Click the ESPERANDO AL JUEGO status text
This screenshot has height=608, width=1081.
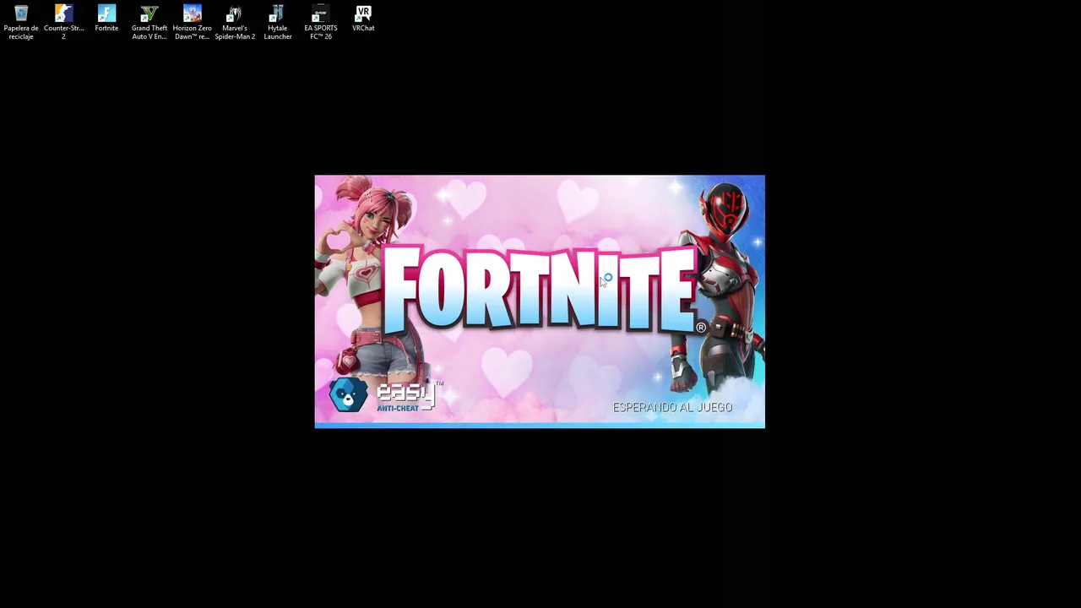coord(672,407)
